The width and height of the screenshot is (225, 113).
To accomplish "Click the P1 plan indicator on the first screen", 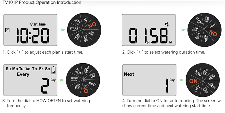I will tap(7, 30).
